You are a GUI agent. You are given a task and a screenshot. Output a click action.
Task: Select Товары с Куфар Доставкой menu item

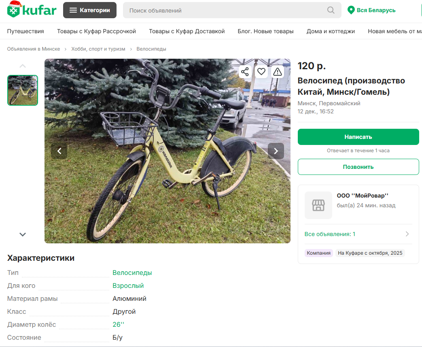click(187, 31)
